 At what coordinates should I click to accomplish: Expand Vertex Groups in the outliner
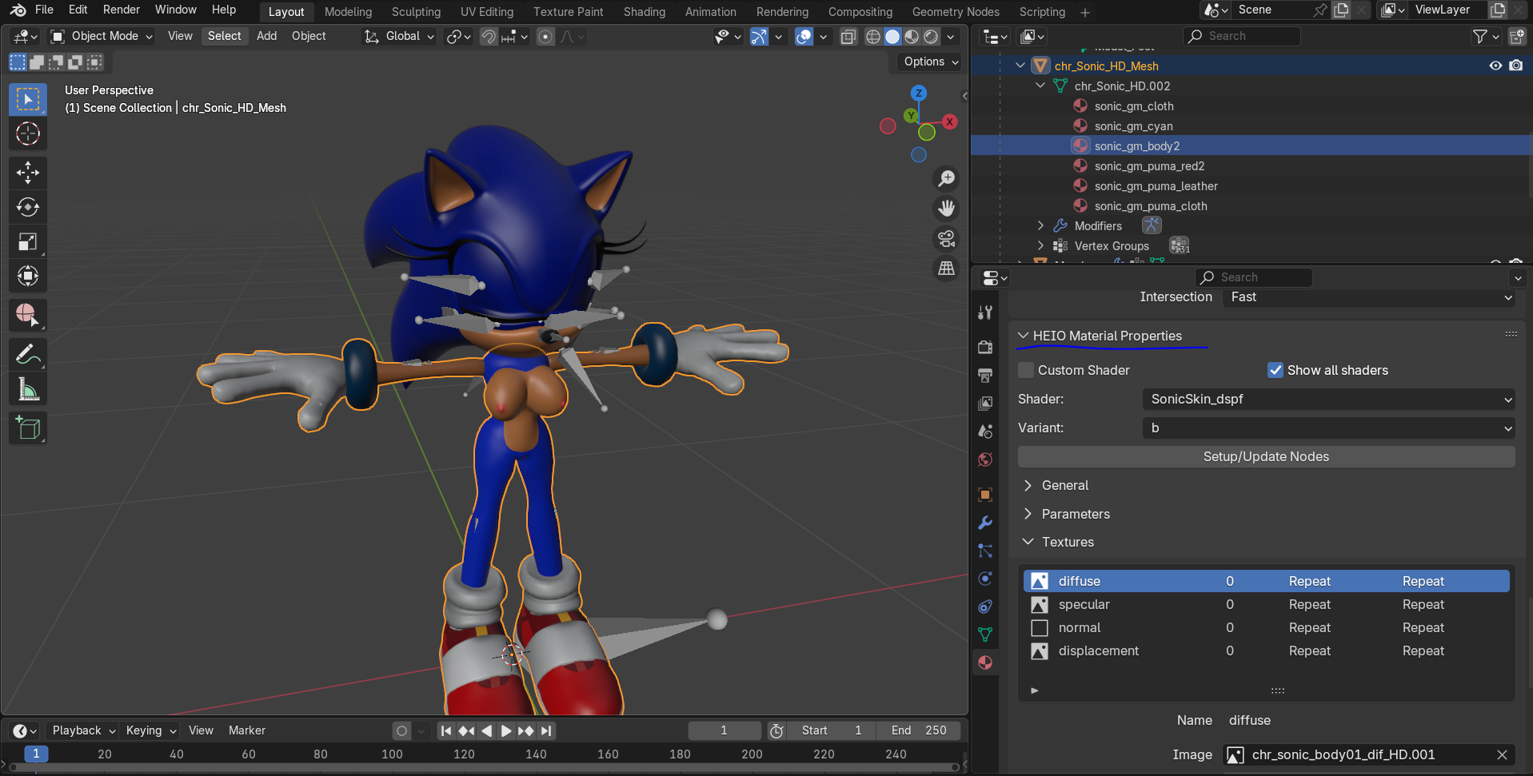tap(1040, 246)
